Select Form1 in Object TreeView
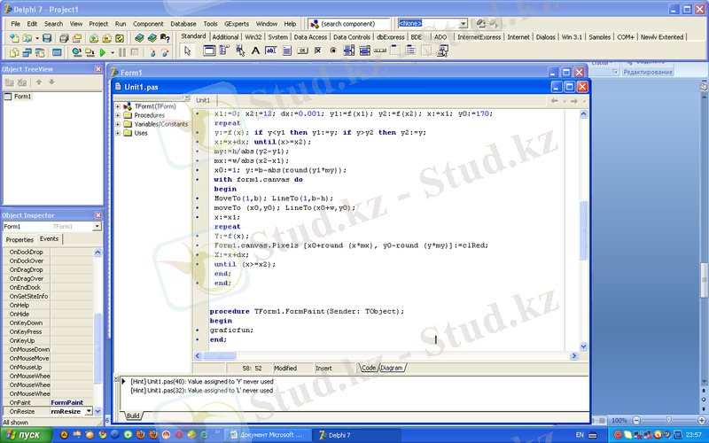Image resolution: width=709 pixels, height=443 pixels. pos(22,96)
